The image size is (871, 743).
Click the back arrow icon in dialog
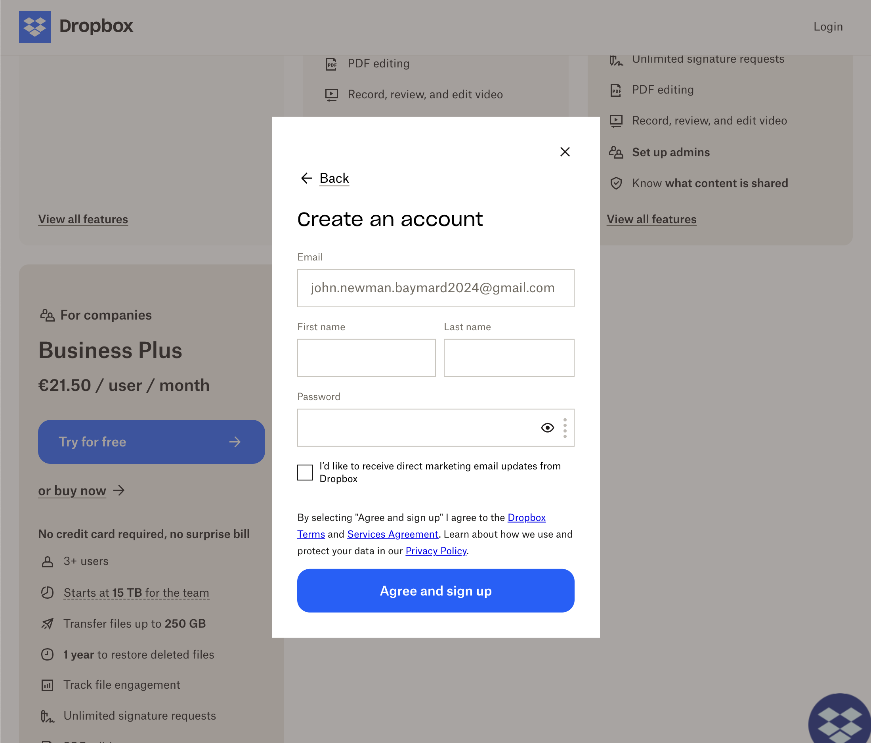tap(306, 178)
